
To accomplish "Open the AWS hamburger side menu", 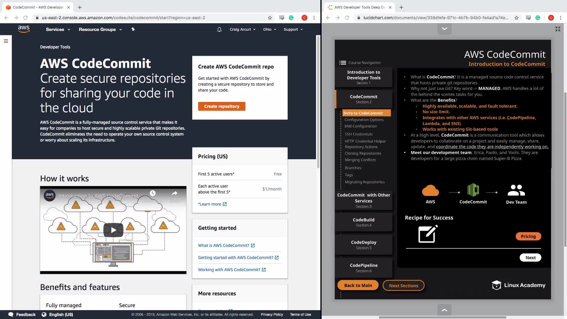I will click(6, 41).
